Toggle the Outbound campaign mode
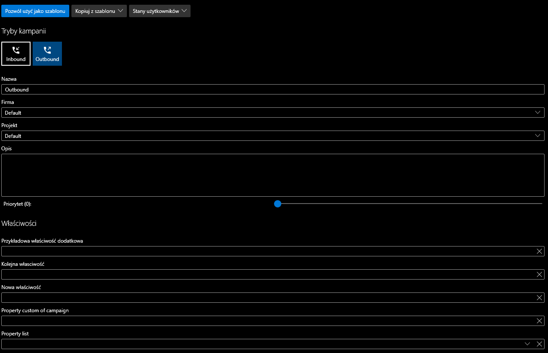Image resolution: width=548 pixels, height=353 pixels. click(x=47, y=54)
